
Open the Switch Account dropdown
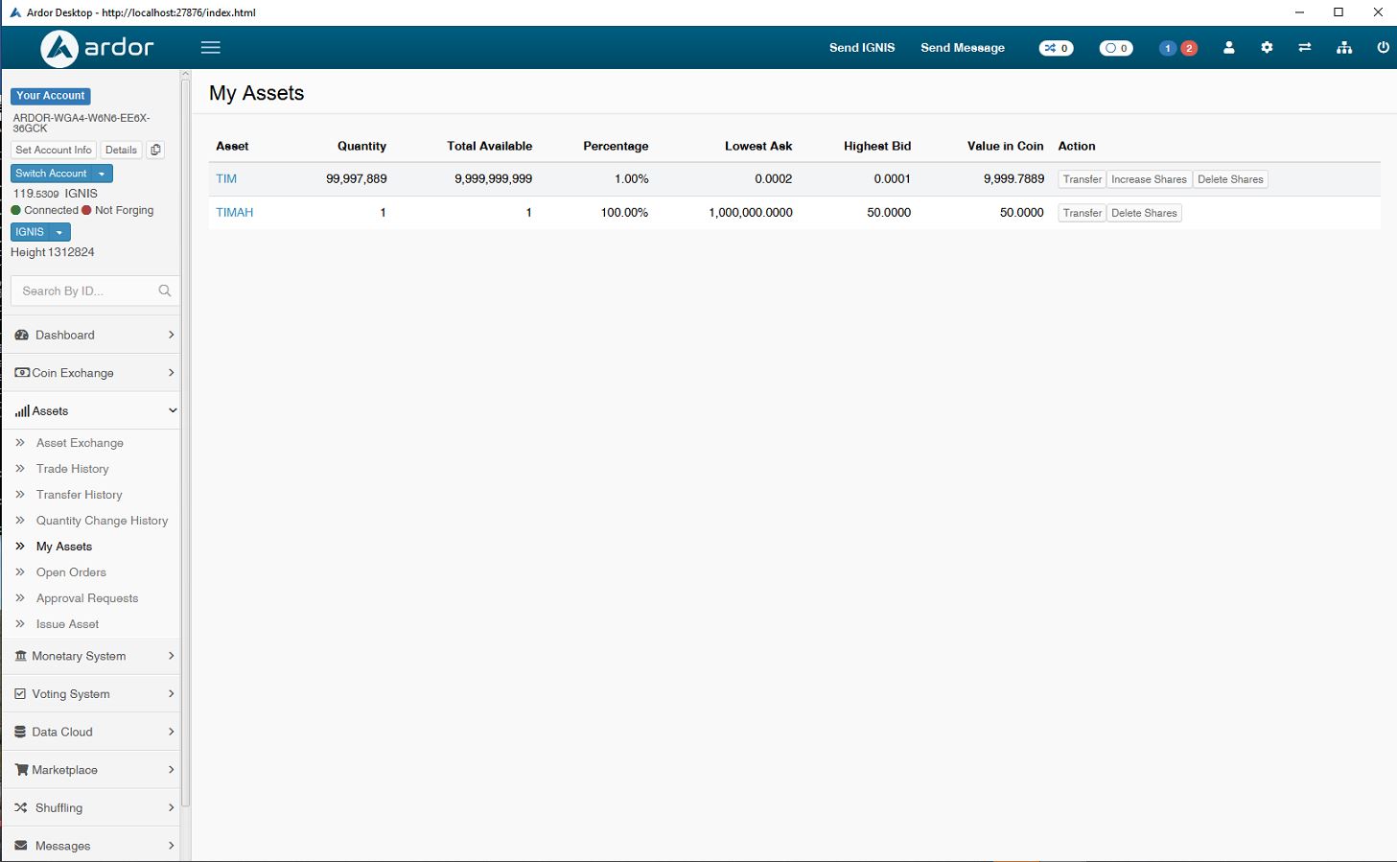click(61, 174)
